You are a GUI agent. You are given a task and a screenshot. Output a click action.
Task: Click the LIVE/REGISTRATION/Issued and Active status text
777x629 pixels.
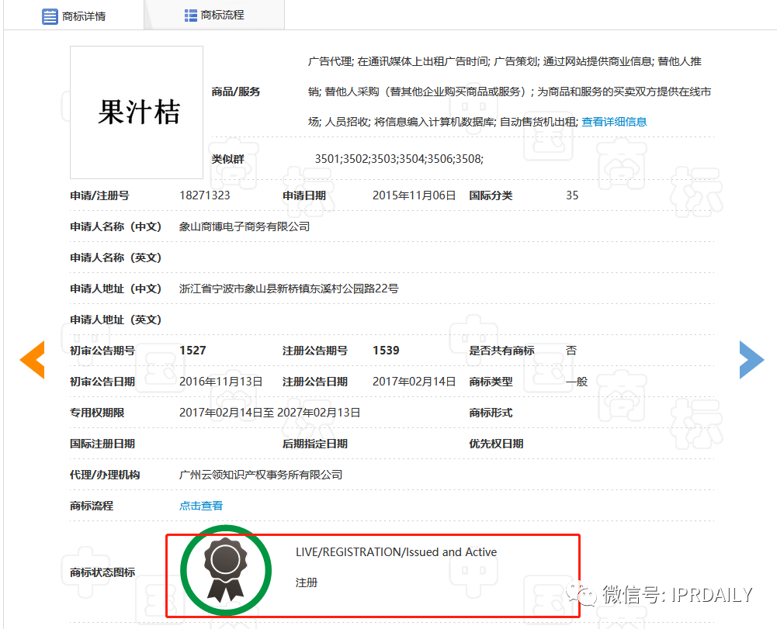pos(396,552)
